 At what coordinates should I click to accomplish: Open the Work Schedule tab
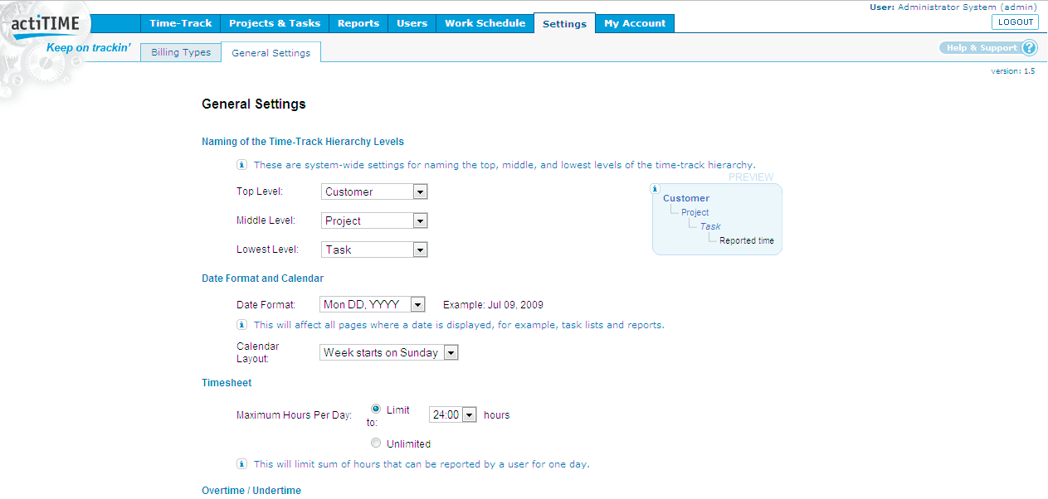[x=485, y=23]
